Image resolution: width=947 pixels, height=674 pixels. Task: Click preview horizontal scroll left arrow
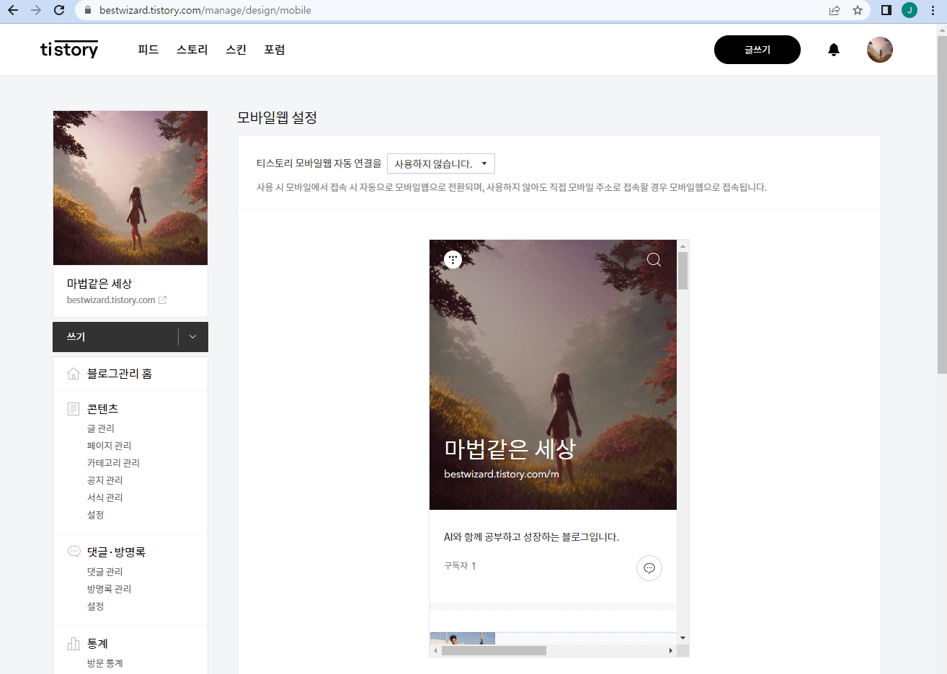(435, 650)
